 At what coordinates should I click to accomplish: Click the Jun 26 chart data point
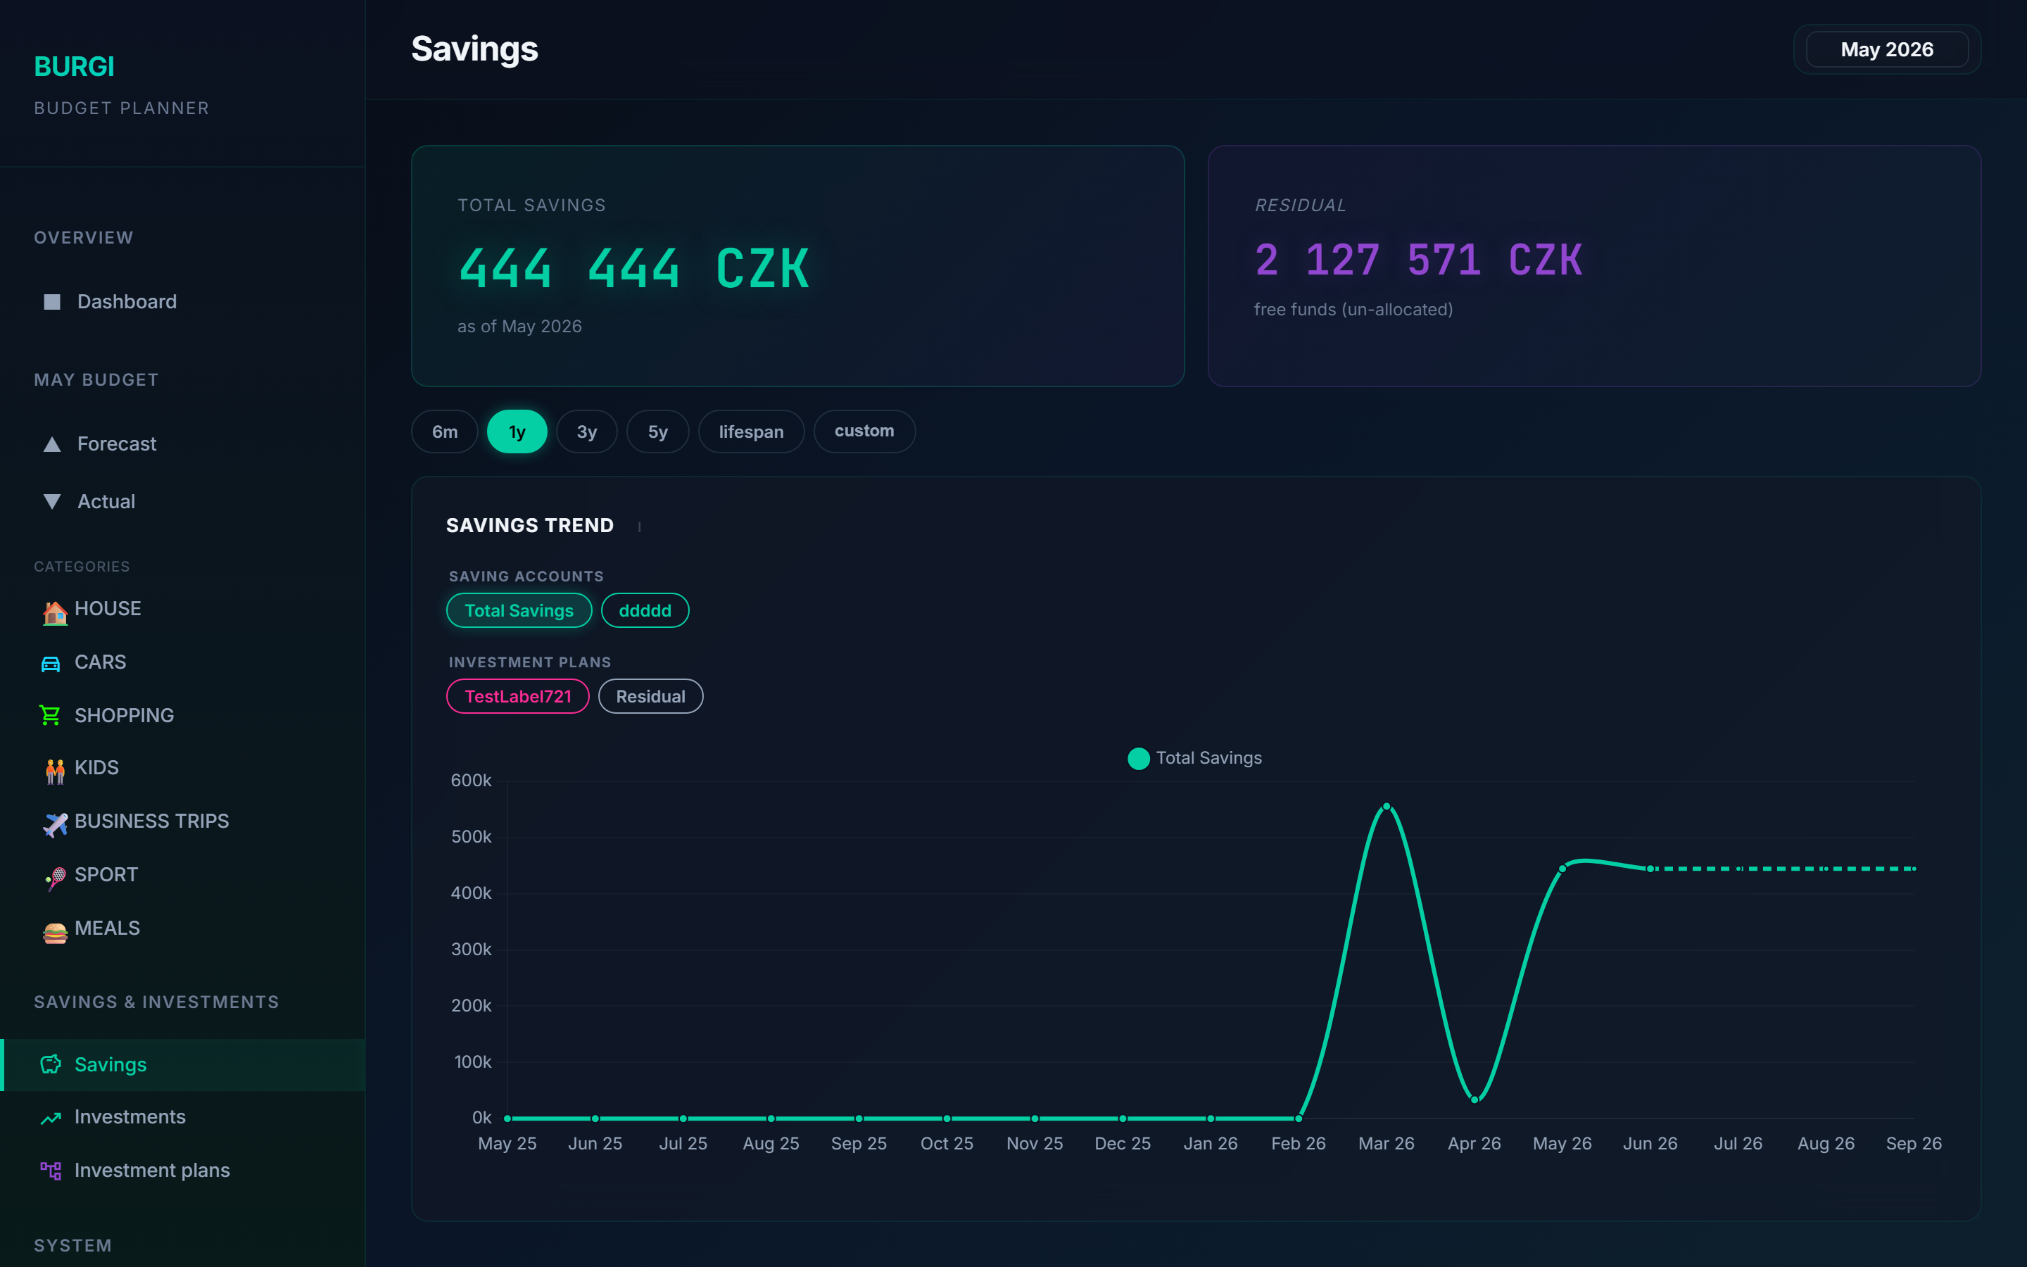(x=1650, y=869)
